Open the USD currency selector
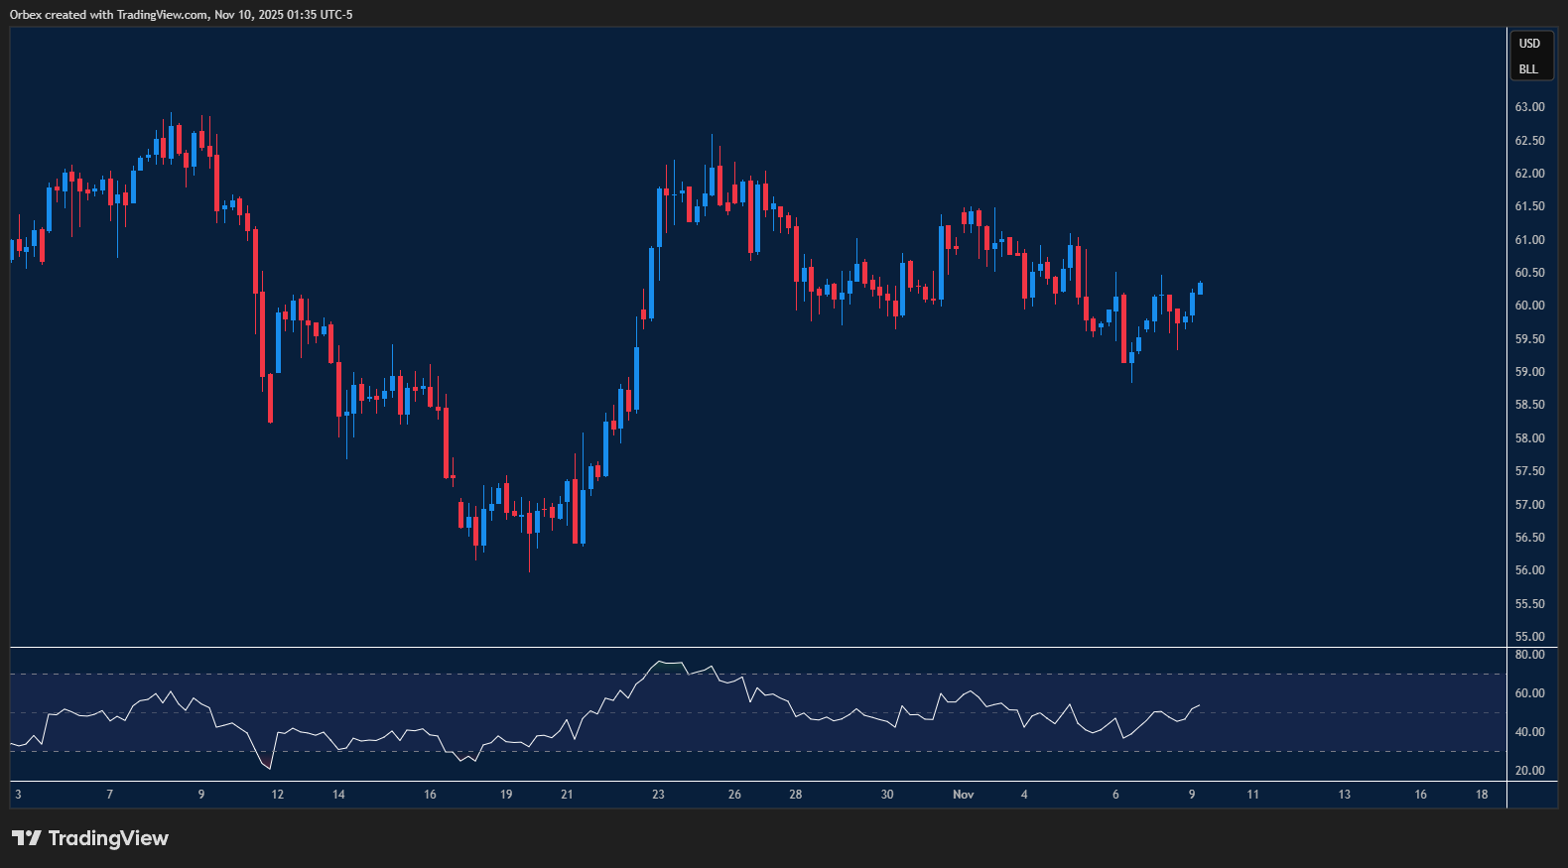 (1529, 44)
